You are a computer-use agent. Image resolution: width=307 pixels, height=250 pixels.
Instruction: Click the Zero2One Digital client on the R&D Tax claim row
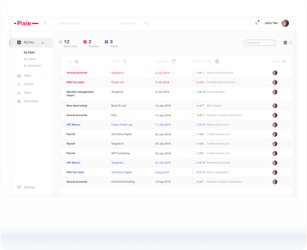click(121, 172)
